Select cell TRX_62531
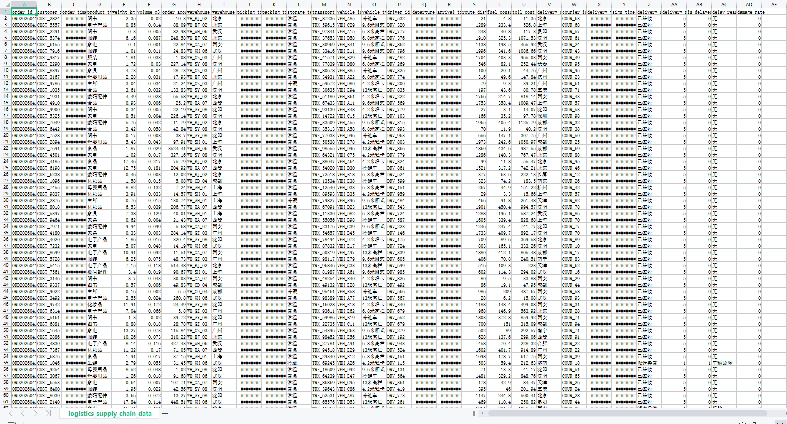This screenshot has width=787, height=424. click(x=324, y=395)
